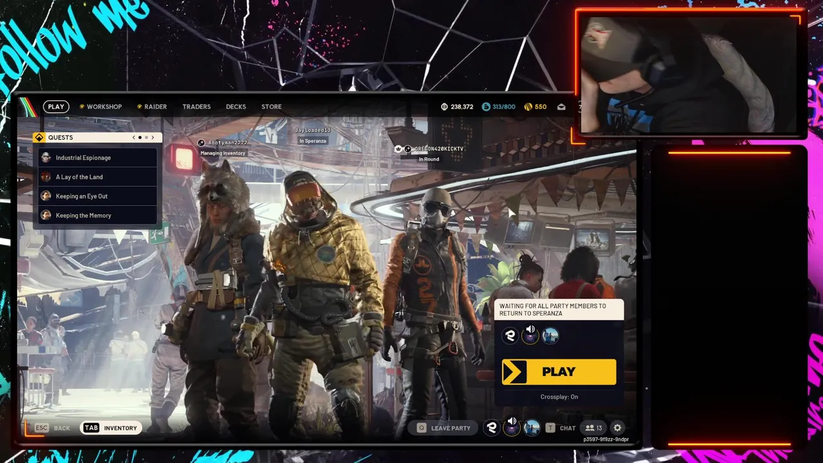
Task: Click the blue token icon beside 313/800
Action: click(486, 107)
